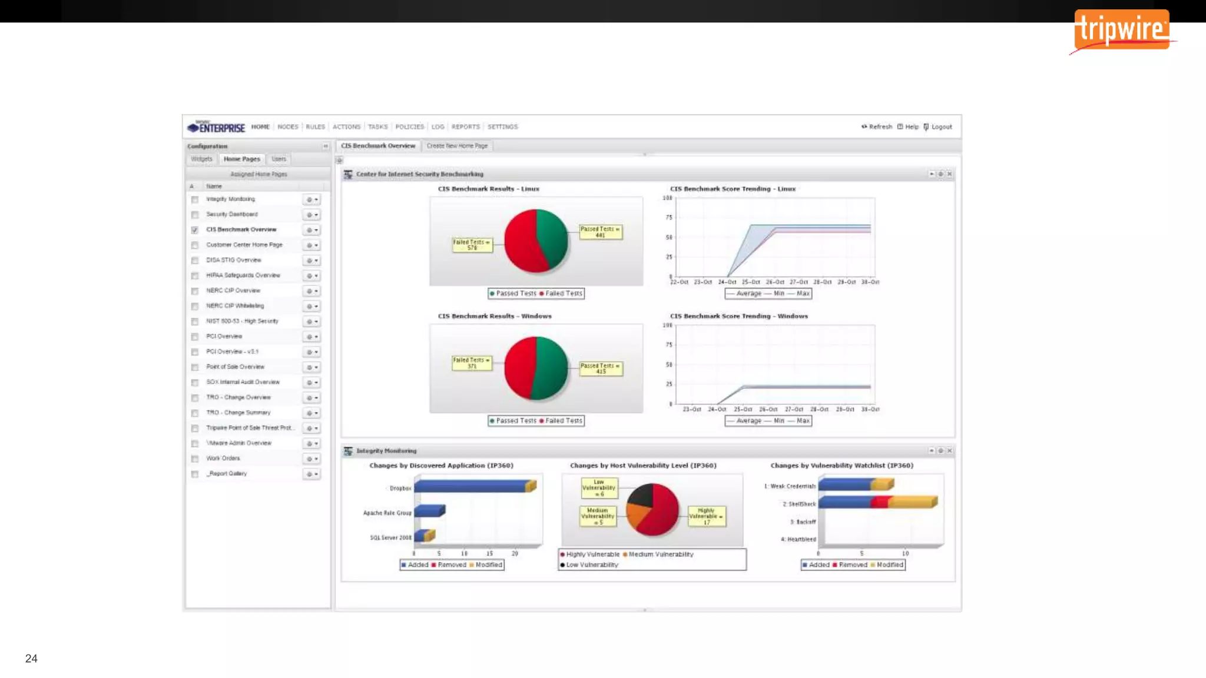Switch to the Widgets tab
Screen dimensions: 1206x678
click(x=201, y=159)
